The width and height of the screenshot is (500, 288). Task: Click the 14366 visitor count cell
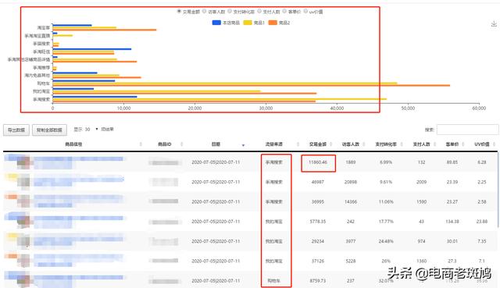351,201
